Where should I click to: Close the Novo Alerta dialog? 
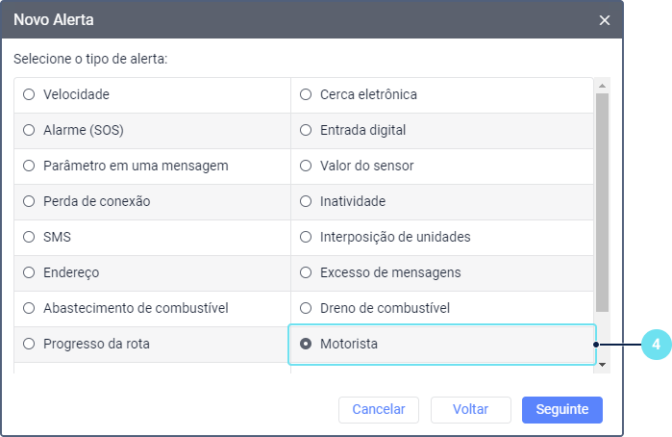click(x=605, y=19)
